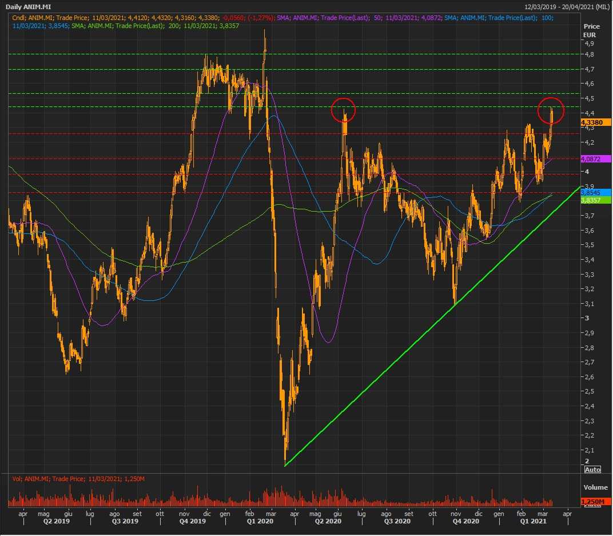Click the Q4 2019 label on time axis
613x536 pixels.
[x=192, y=522]
